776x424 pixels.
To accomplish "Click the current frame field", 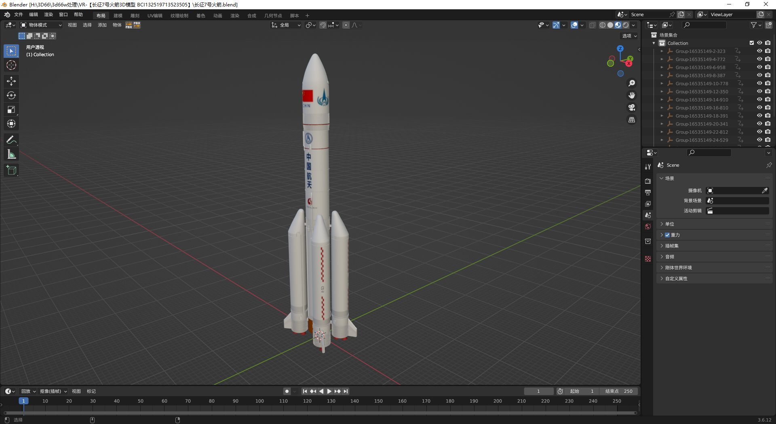I will 539,391.
